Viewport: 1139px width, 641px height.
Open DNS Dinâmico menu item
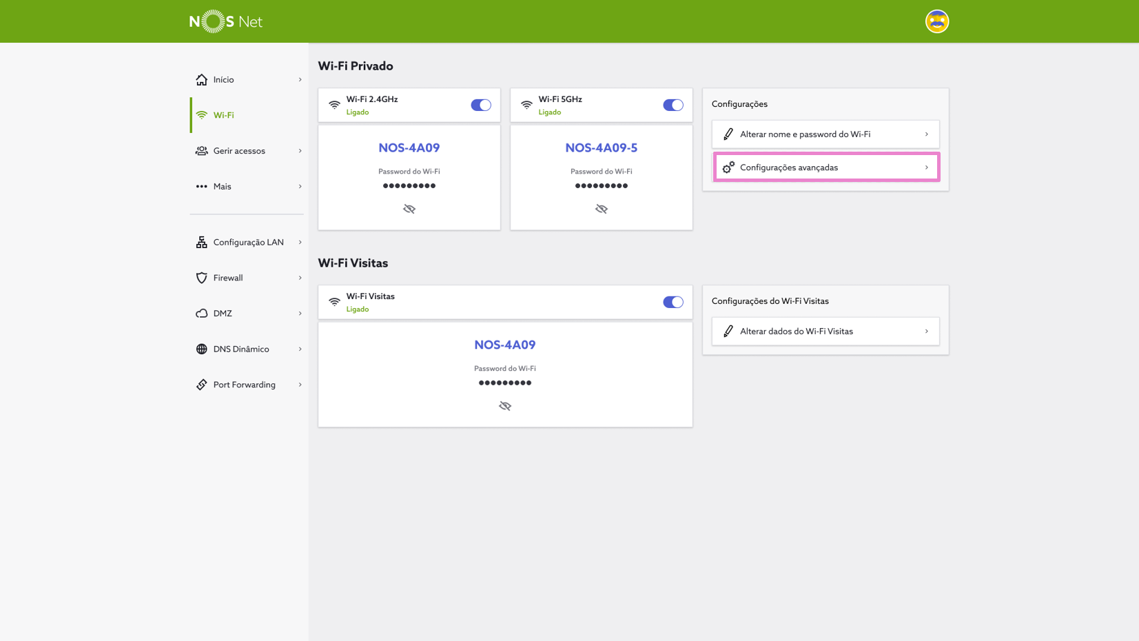click(x=247, y=349)
